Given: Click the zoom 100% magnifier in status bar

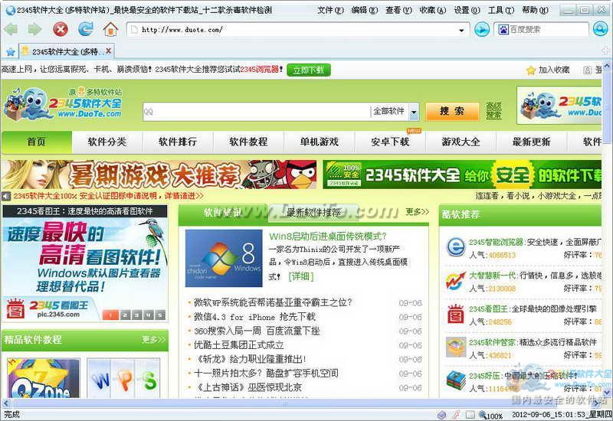Looking at the screenshot, I should (x=490, y=415).
